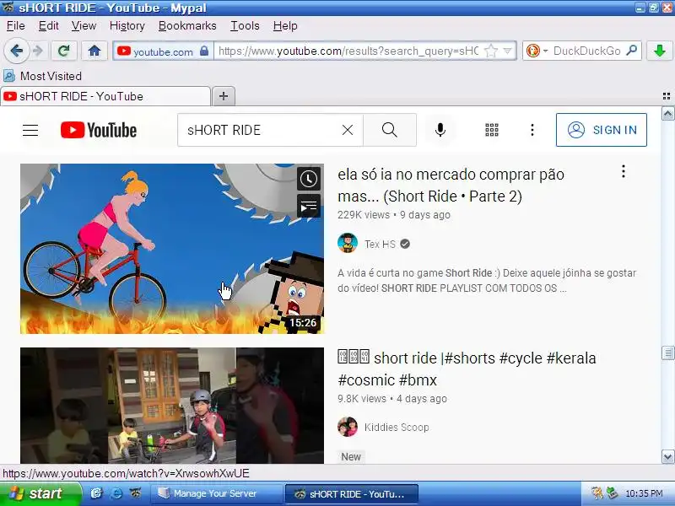This screenshot has width=675, height=506.
Task: Open the View menu
Action: pyautogui.click(x=84, y=26)
